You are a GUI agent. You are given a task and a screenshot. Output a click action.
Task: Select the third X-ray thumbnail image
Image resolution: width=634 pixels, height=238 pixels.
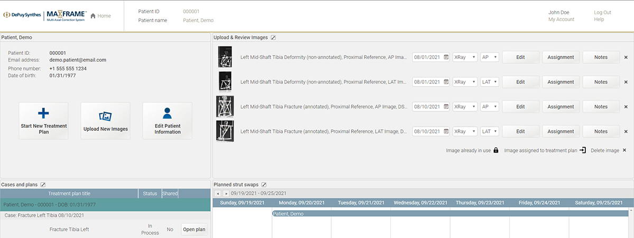click(x=225, y=107)
